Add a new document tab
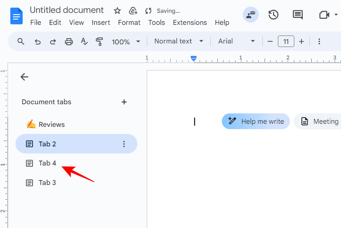The width and height of the screenshot is (341, 228). point(124,102)
